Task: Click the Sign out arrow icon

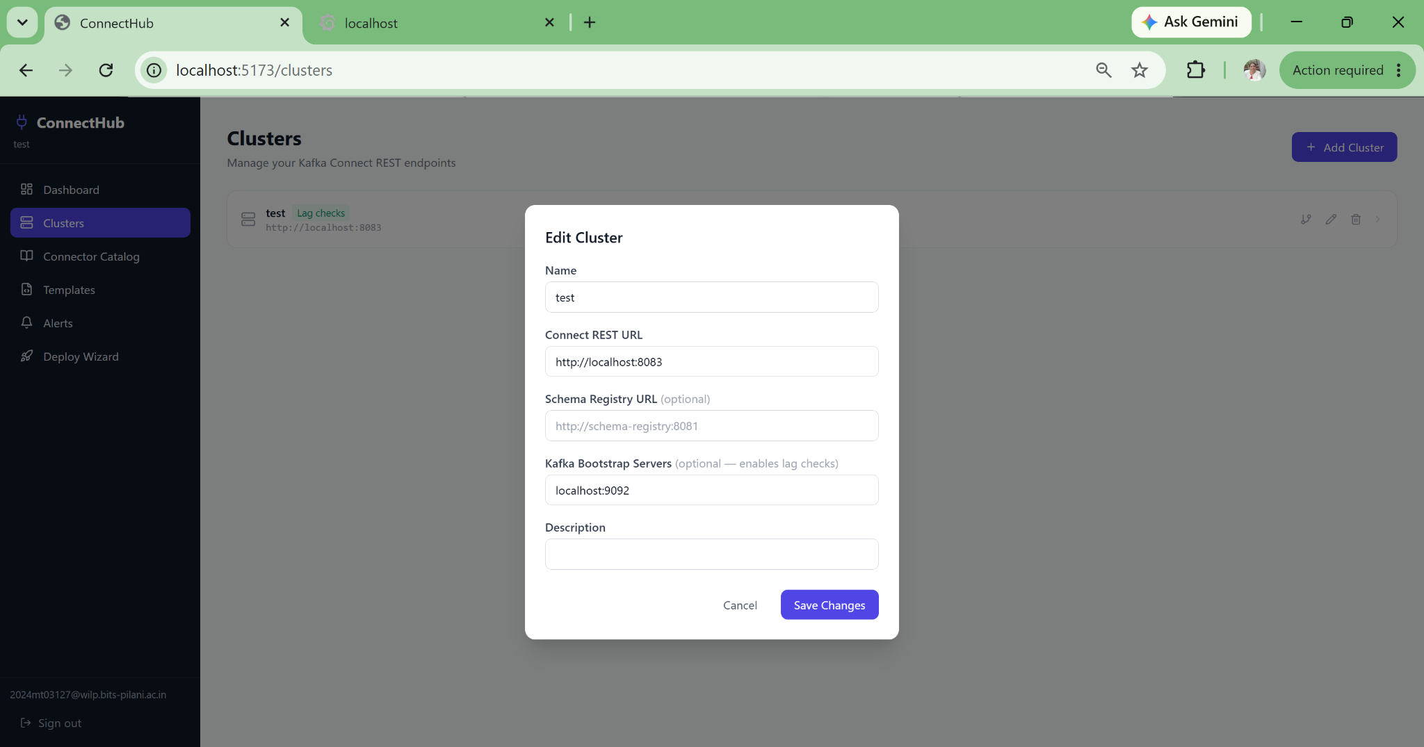Action: [x=26, y=723]
